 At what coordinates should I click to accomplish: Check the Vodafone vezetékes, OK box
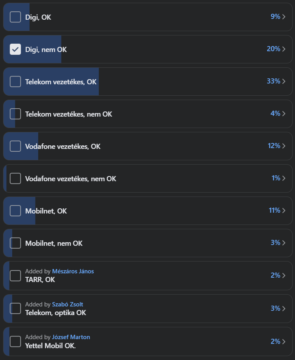tap(15, 146)
